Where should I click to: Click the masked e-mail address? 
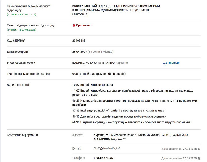tap(107, 148)
